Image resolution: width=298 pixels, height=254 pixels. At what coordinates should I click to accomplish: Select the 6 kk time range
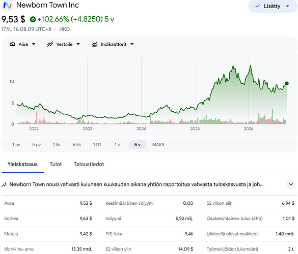(x=77, y=145)
